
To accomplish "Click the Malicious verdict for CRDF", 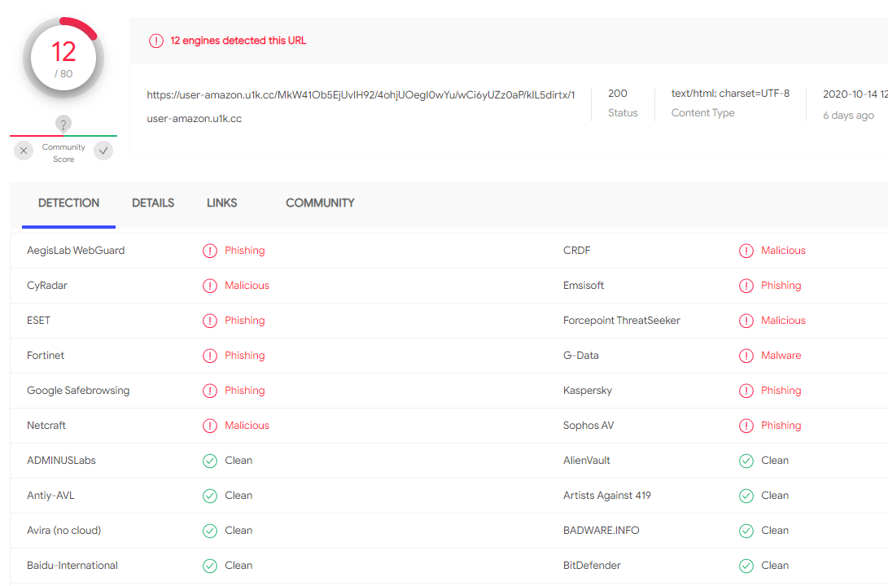I will coord(783,250).
